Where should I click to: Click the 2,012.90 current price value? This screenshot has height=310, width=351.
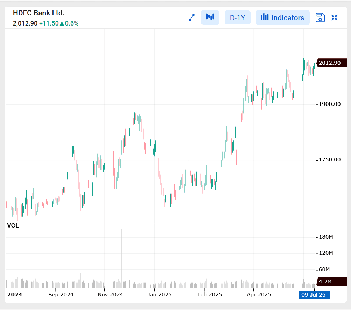click(25, 23)
